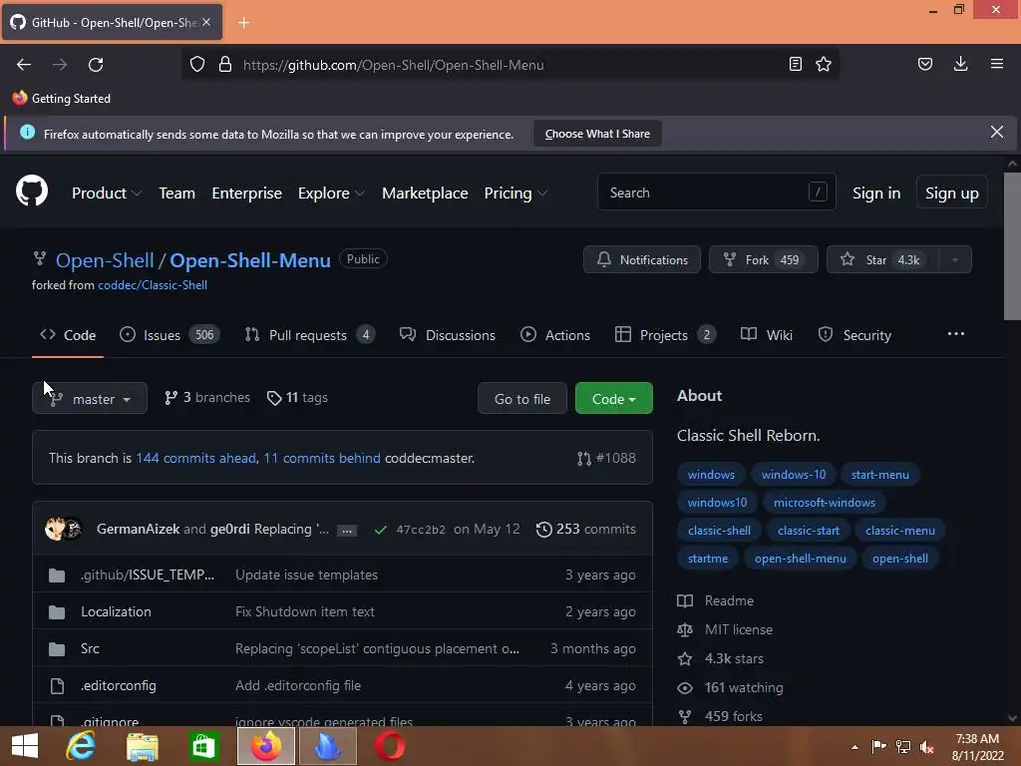Switch to the Wiki tab
The image size is (1021, 766).
pos(767,335)
